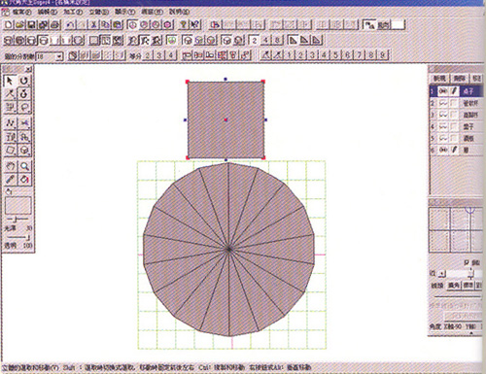Click the first button atop the layer panel
The image size is (486, 374).
pyautogui.click(x=439, y=79)
